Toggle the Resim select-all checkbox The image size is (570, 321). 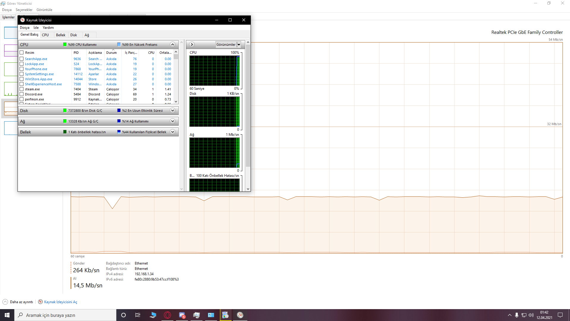[x=22, y=53]
